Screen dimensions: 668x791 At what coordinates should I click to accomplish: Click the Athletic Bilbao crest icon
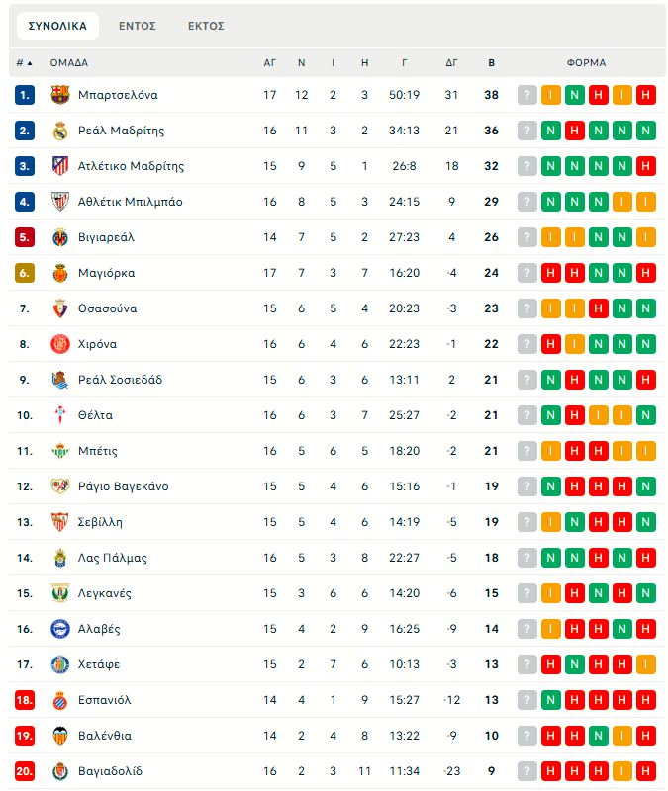coord(59,202)
